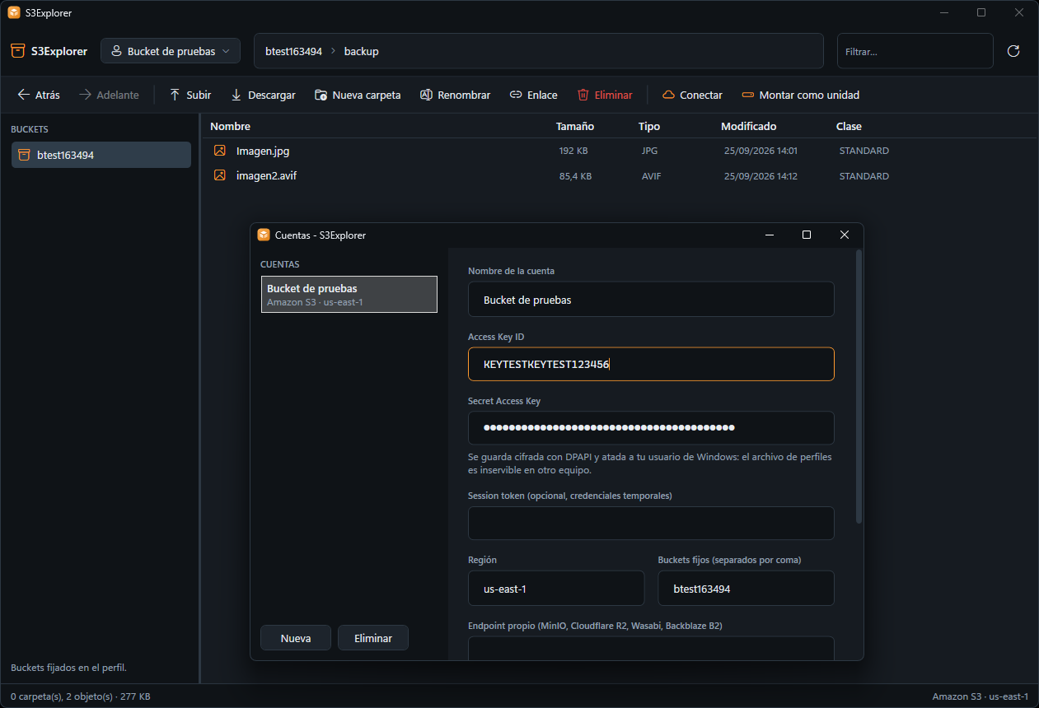Select btest163494 in the breadcrumb path
Screen dimensions: 1039x708
point(293,51)
